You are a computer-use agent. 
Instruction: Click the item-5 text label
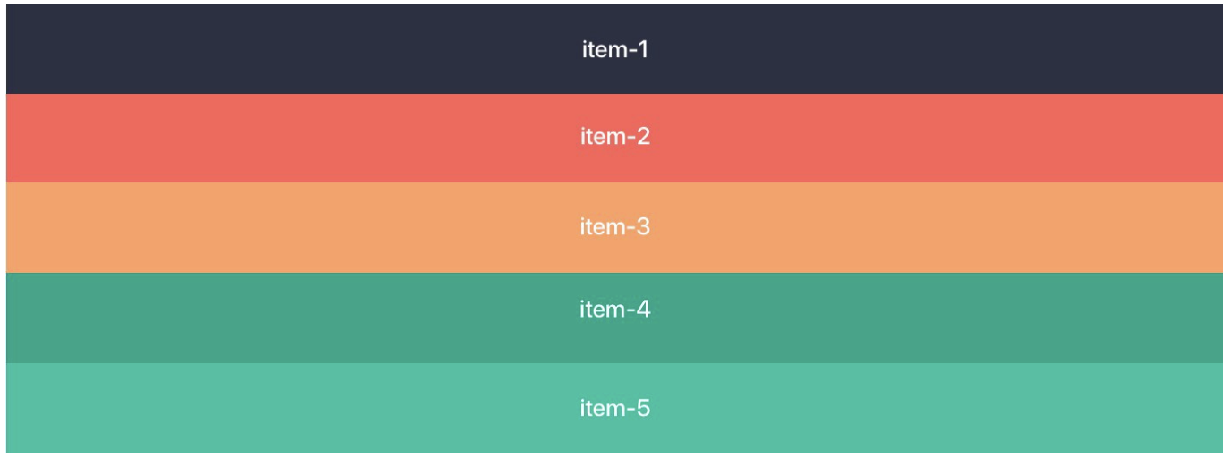(x=614, y=408)
